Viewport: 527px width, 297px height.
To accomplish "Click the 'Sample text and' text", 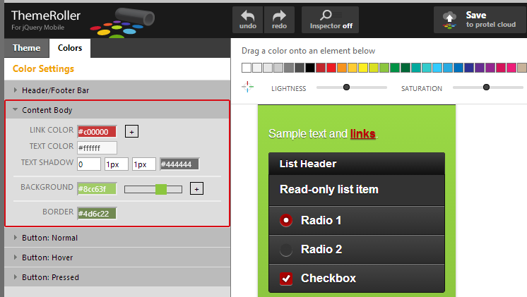I will pos(307,133).
